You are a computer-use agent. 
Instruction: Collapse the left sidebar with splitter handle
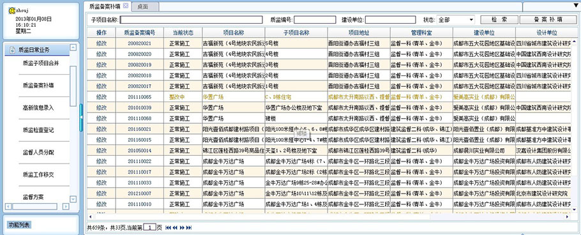[x=81, y=117]
